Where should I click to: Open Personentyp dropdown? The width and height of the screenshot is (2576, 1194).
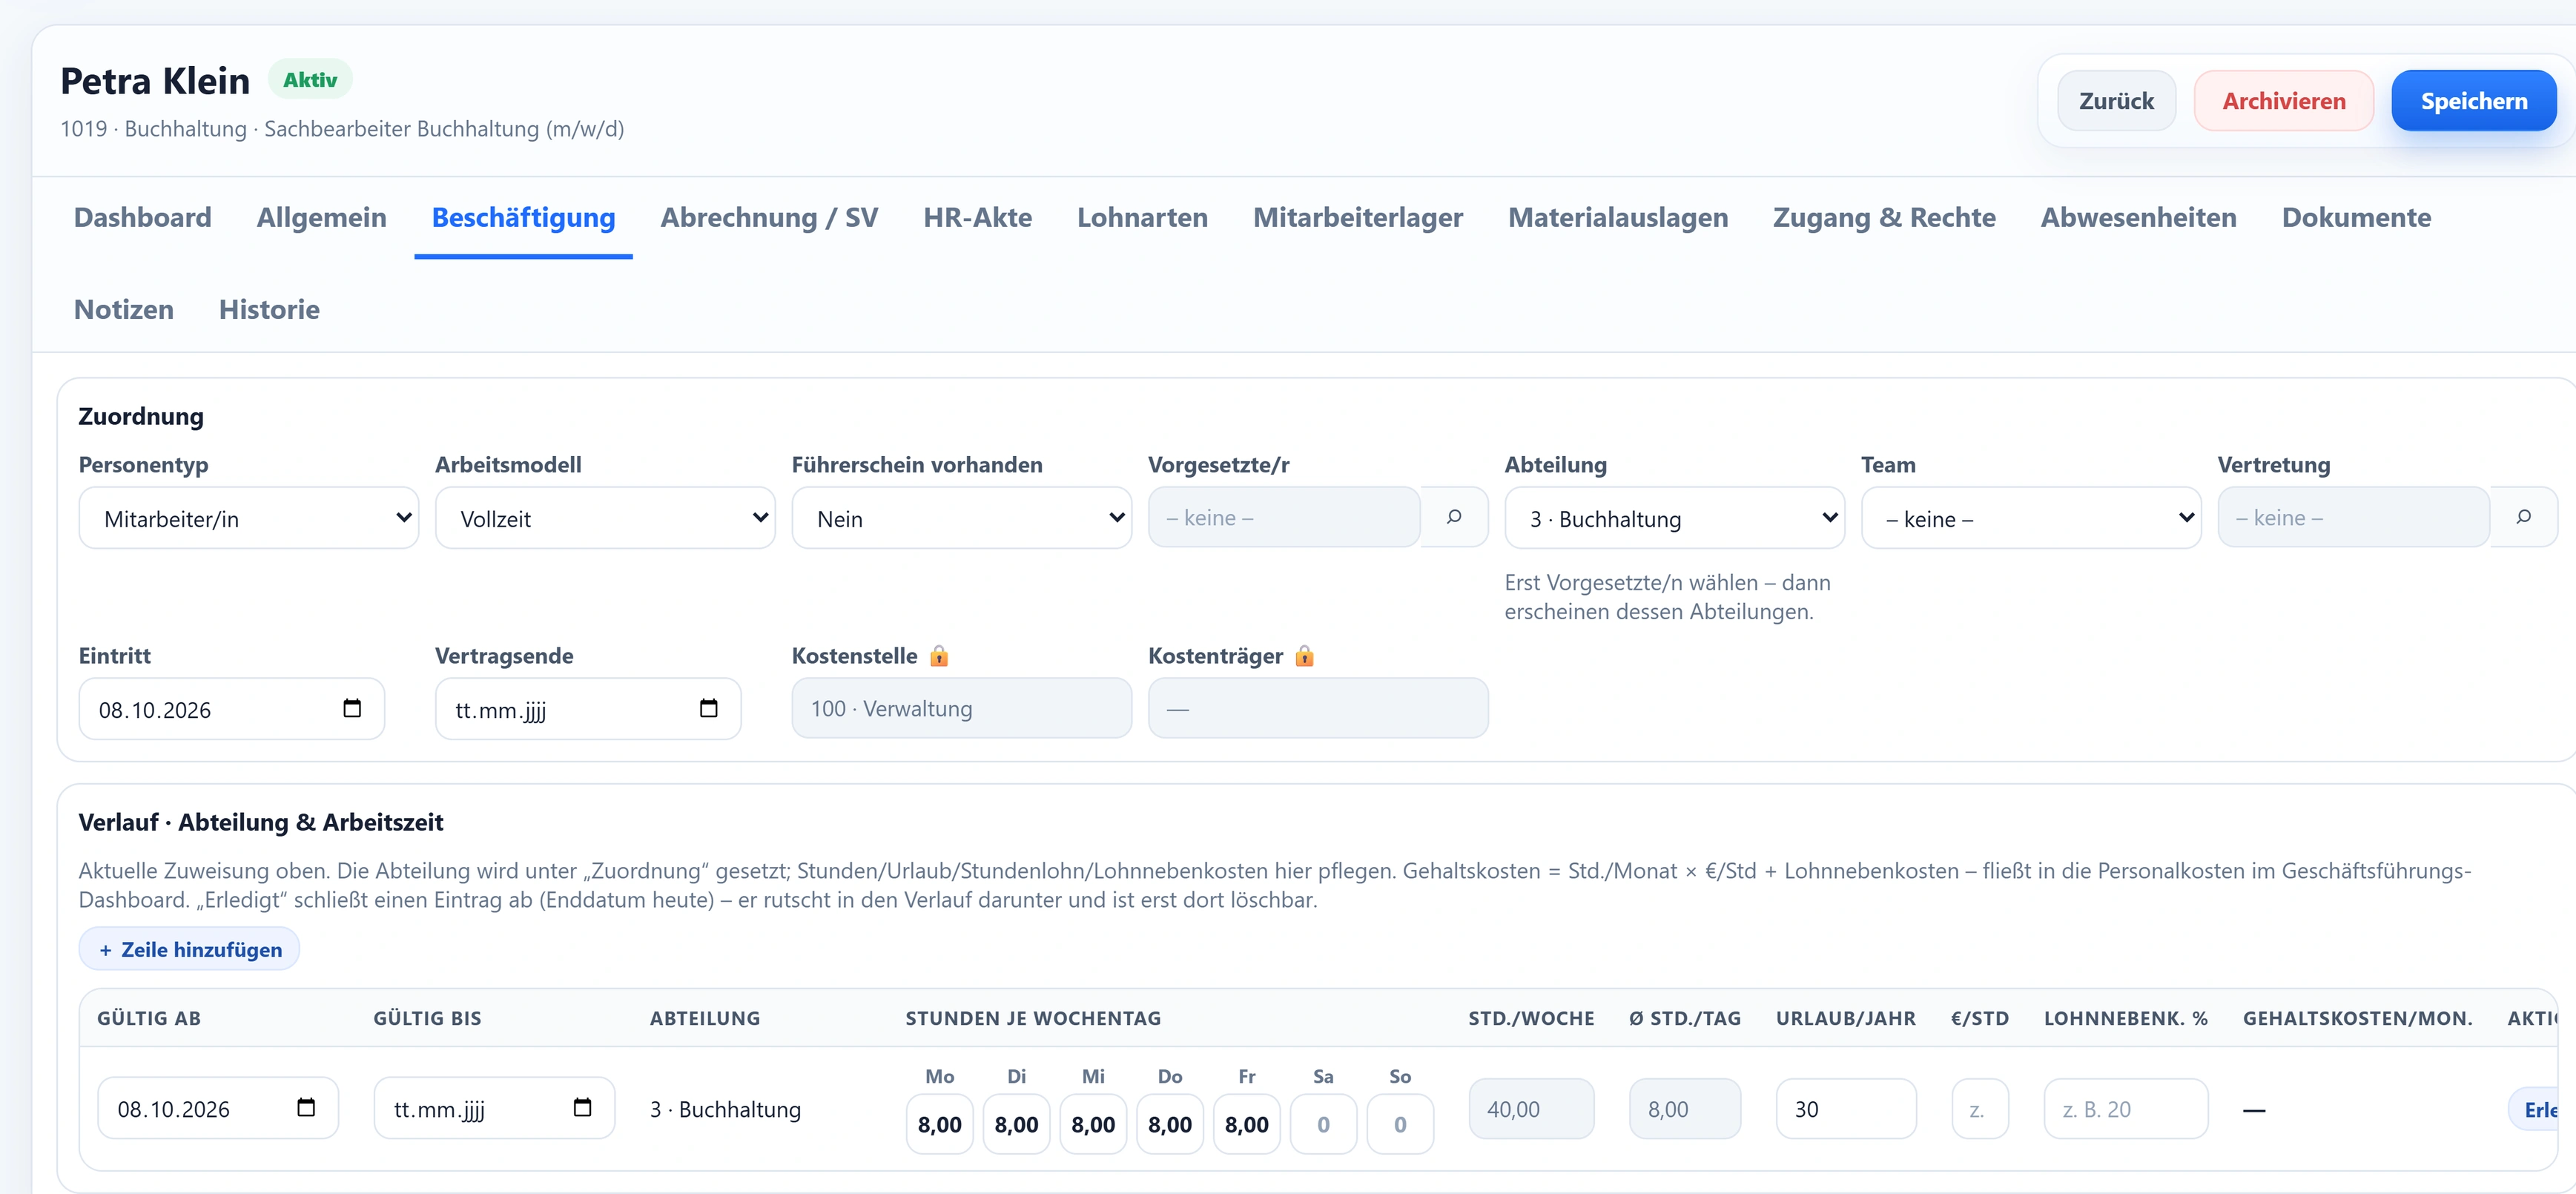[x=249, y=518]
